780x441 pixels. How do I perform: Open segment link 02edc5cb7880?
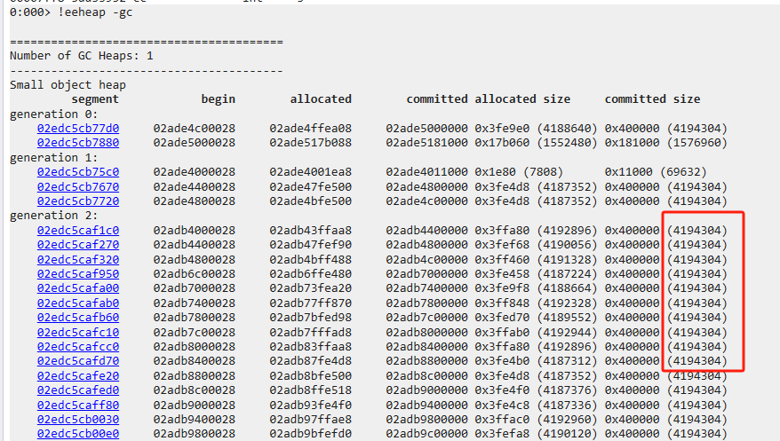coord(78,143)
